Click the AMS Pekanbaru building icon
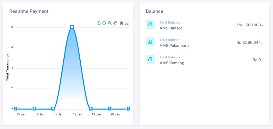This screenshot has width=273, height=129. (x=150, y=42)
